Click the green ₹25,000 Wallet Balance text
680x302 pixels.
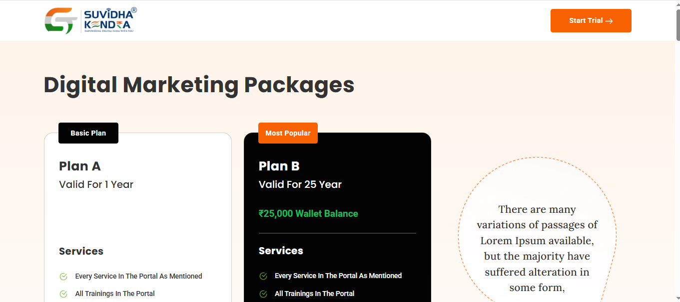pos(308,214)
